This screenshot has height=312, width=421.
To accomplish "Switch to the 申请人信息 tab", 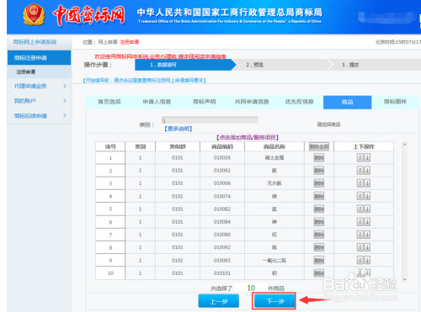I will 157,102.
